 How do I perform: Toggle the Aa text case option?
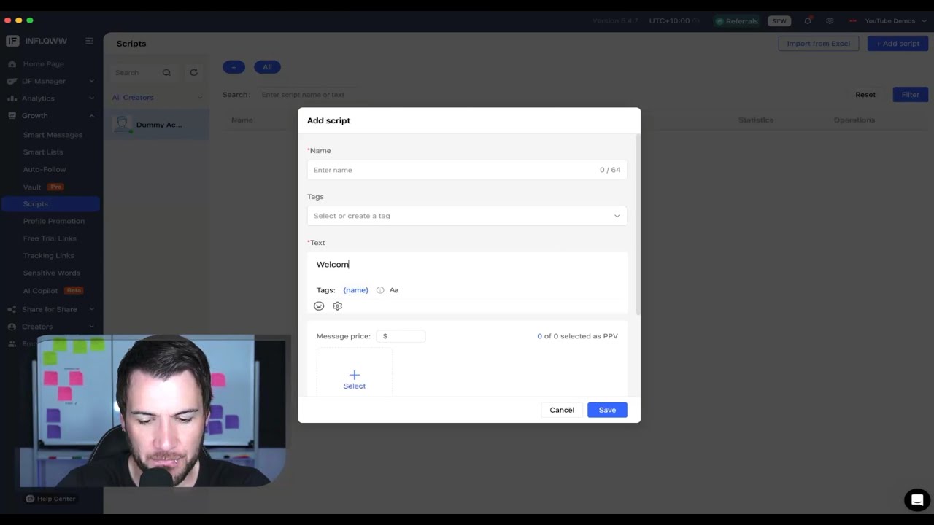tap(394, 290)
